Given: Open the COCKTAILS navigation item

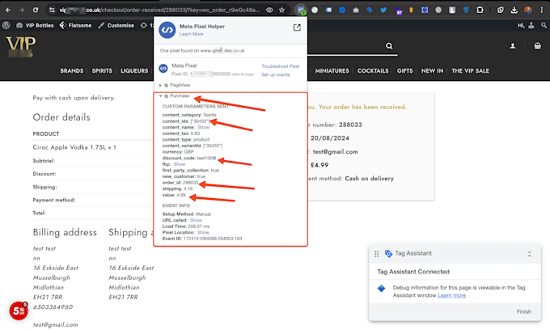Looking at the screenshot, I should coord(373,71).
